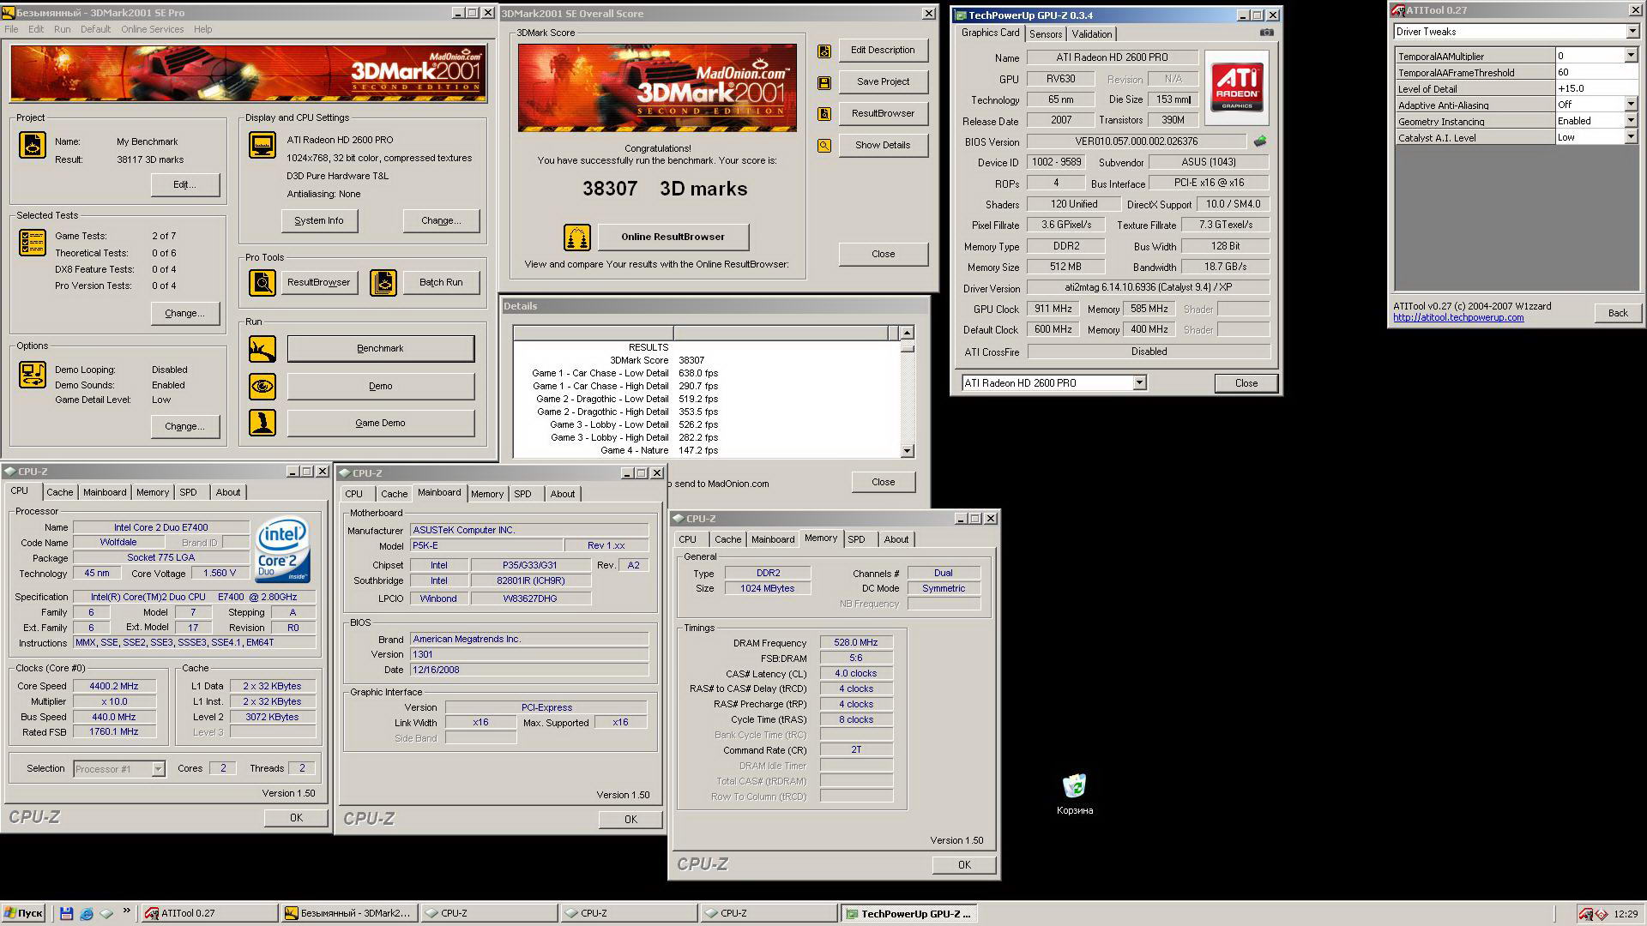This screenshot has width=1647, height=926.
Task: Click OK in Memory CPU-Z window
Action: [x=963, y=865]
